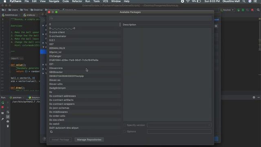Select the 0x-web3 package
Screen dimensions: 261x147
coord(84,124)
